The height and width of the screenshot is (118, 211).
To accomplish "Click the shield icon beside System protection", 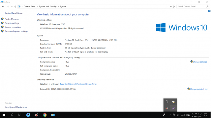I will 2,27.
